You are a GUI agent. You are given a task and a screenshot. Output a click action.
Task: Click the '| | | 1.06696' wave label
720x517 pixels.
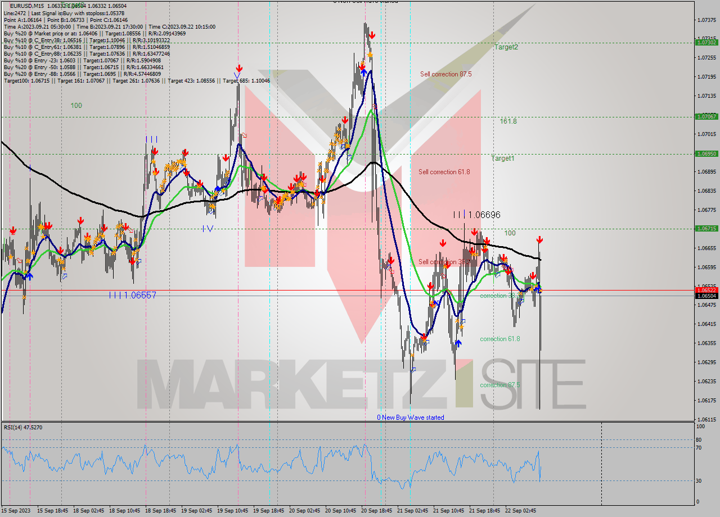(477, 215)
